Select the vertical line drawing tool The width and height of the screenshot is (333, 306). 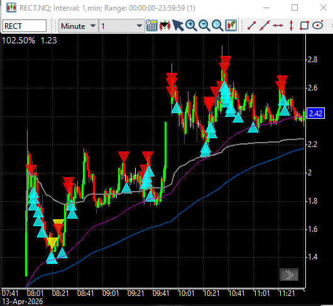[291, 26]
